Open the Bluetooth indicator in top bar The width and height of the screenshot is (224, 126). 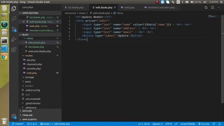(x=182, y=2)
